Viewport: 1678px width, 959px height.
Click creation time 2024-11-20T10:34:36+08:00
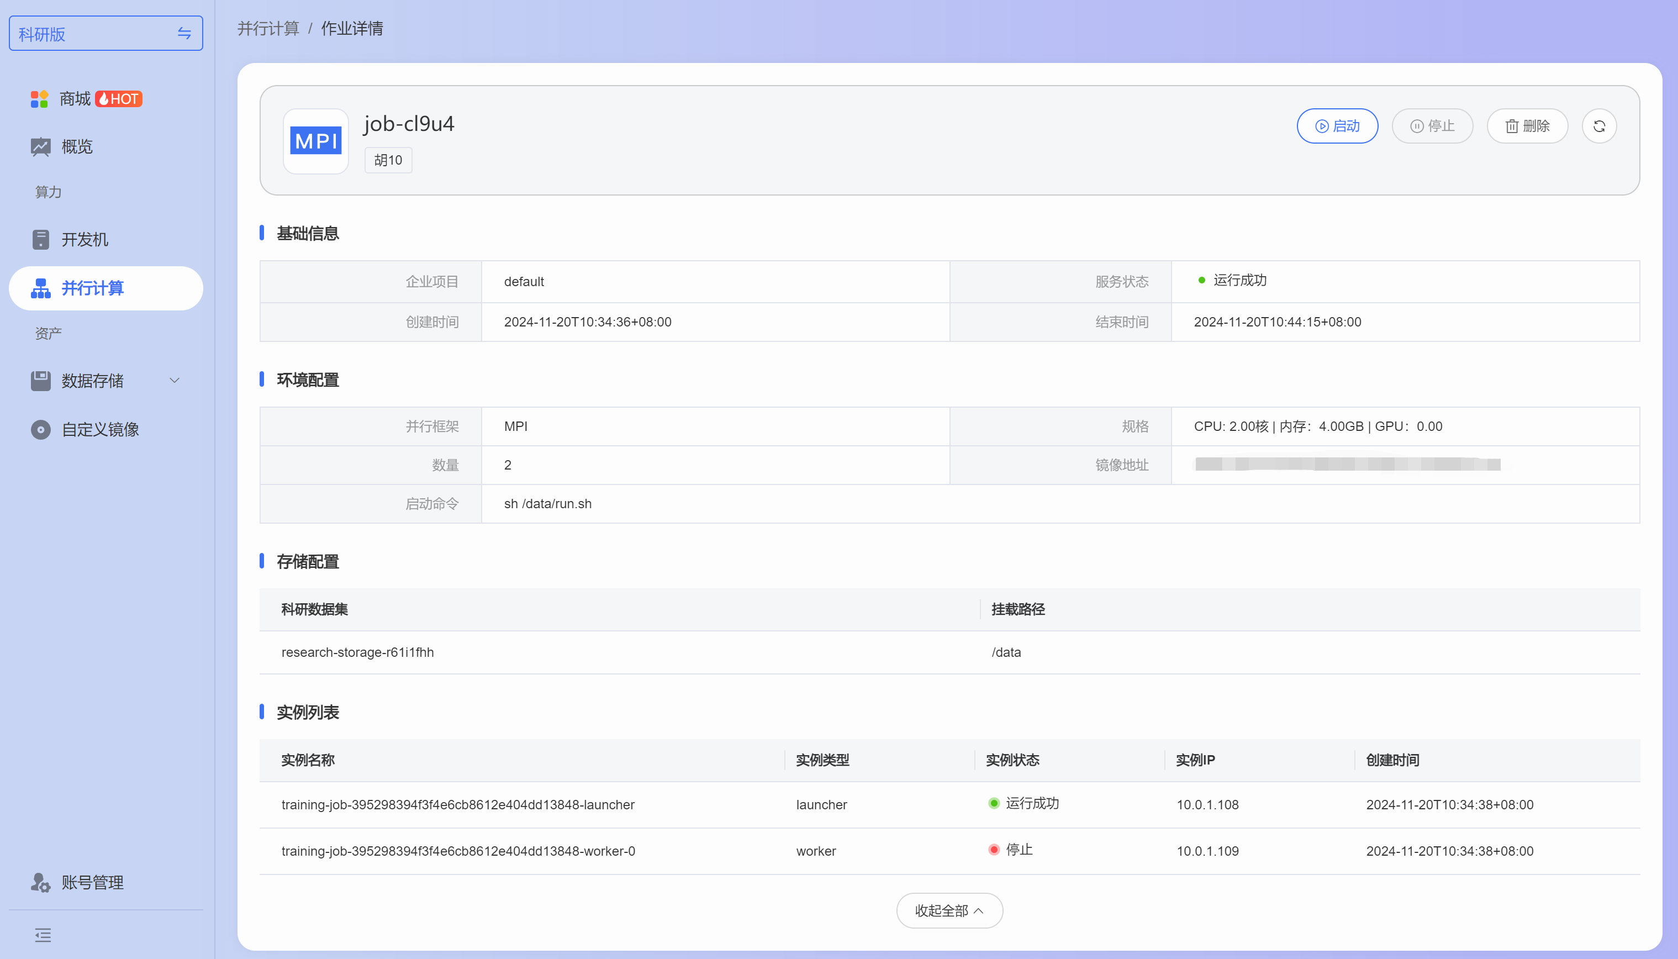[x=588, y=322]
